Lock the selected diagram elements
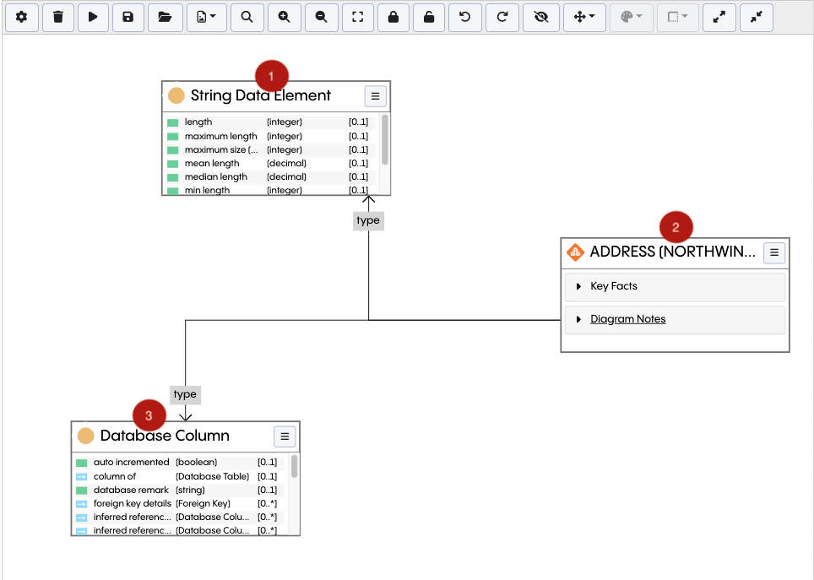 [x=393, y=17]
